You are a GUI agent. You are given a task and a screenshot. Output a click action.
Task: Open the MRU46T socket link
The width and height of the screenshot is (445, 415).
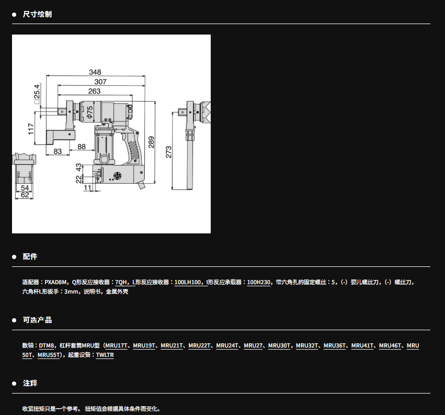click(x=390, y=346)
